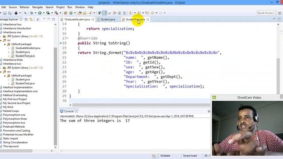This screenshot has width=283, height=159.
Task: Click the Smart Insert status entry
Action: 190,156
